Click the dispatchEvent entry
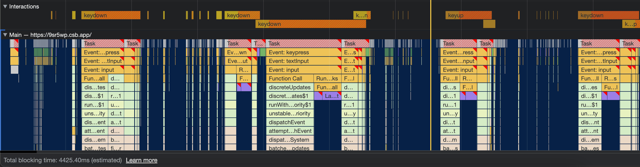The image size is (640, 167). coord(289,122)
